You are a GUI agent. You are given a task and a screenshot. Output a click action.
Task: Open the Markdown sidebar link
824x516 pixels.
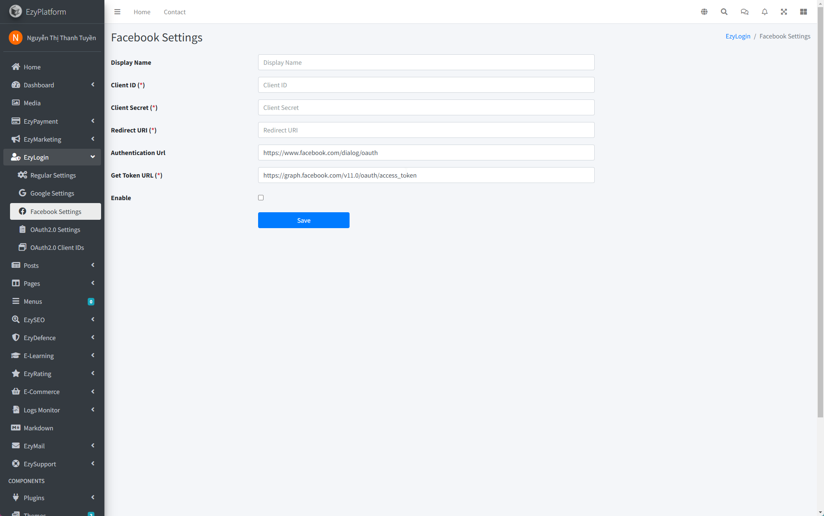coord(52,428)
